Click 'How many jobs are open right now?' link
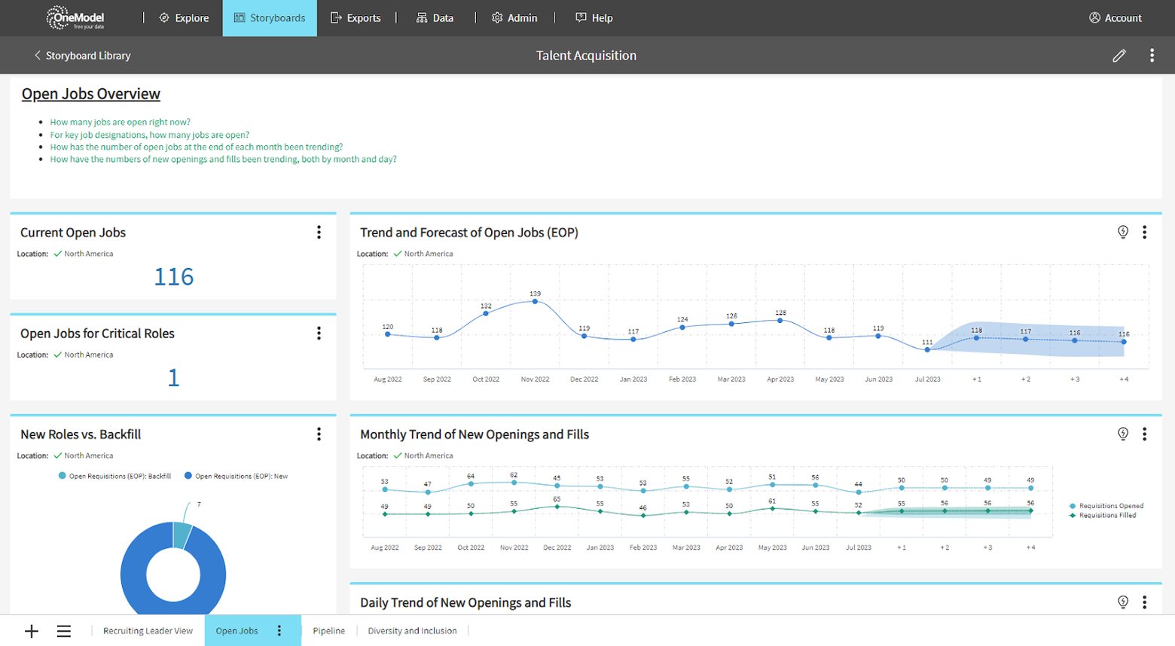The image size is (1175, 646). (121, 121)
